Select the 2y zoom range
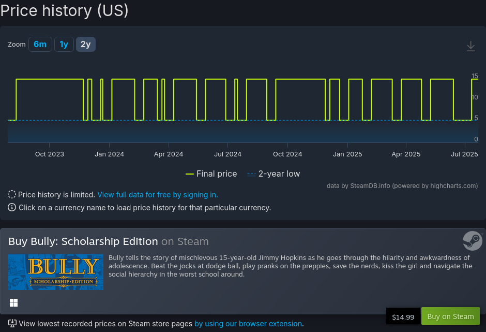This screenshot has width=486, height=332. 86,45
